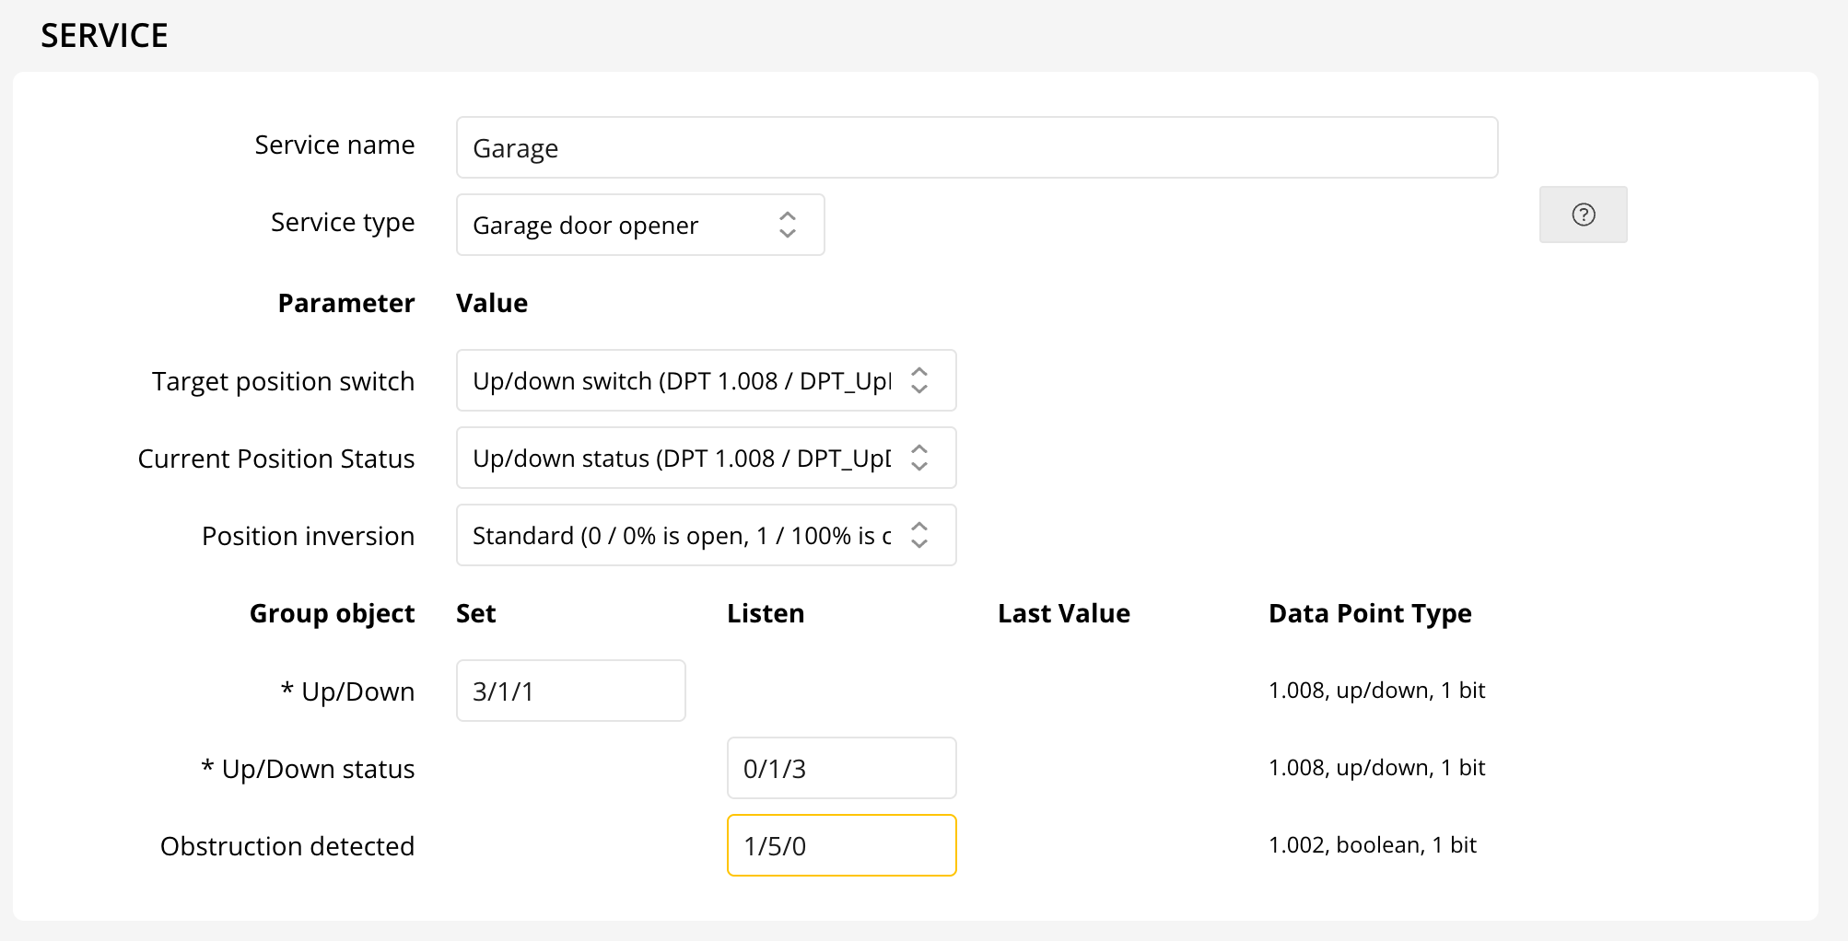The height and width of the screenshot is (941, 1848).
Task: Open the Position inversion dropdown
Action: click(706, 535)
